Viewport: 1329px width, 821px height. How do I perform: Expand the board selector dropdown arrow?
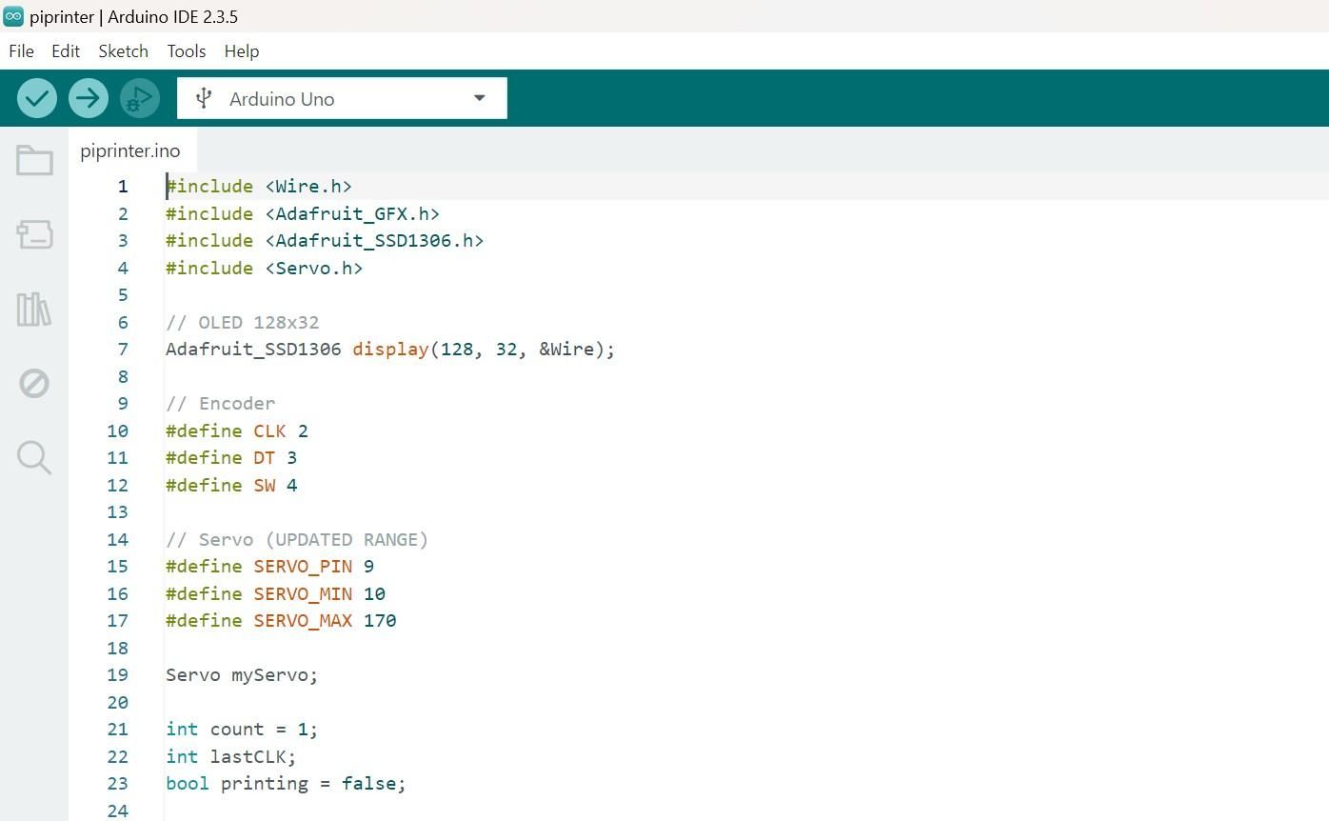(x=480, y=98)
